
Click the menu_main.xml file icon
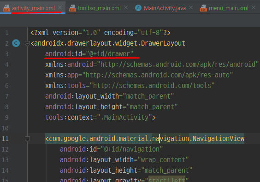pyautogui.click(x=203, y=8)
